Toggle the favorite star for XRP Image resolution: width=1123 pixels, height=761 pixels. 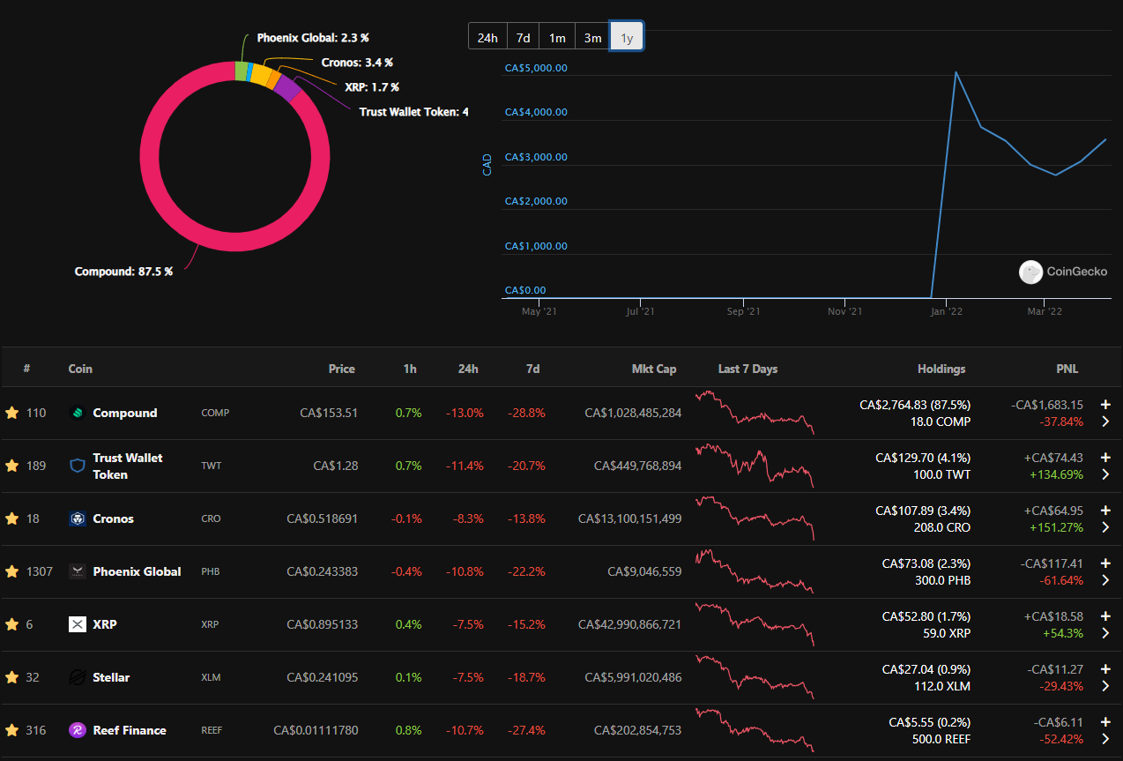click(x=12, y=624)
